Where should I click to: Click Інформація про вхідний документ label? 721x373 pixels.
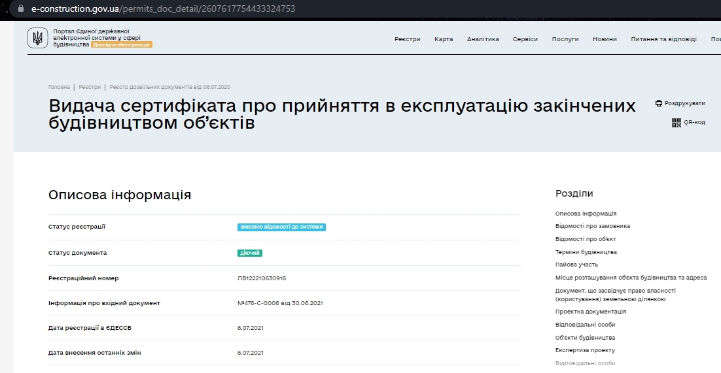click(105, 303)
